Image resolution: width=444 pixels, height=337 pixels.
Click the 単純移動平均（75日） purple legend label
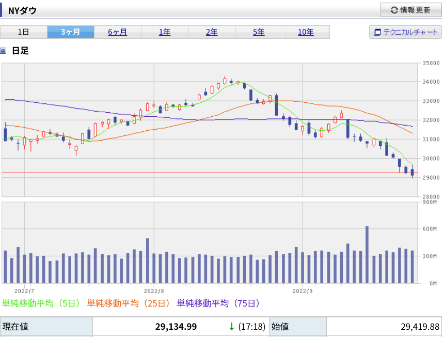click(218, 303)
